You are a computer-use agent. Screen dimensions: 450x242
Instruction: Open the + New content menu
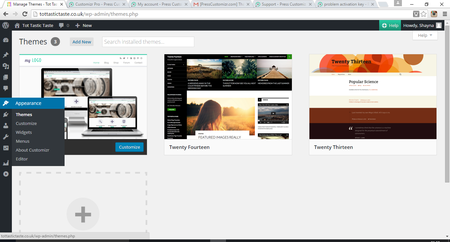pyautogui.click(x=84, y=25)
